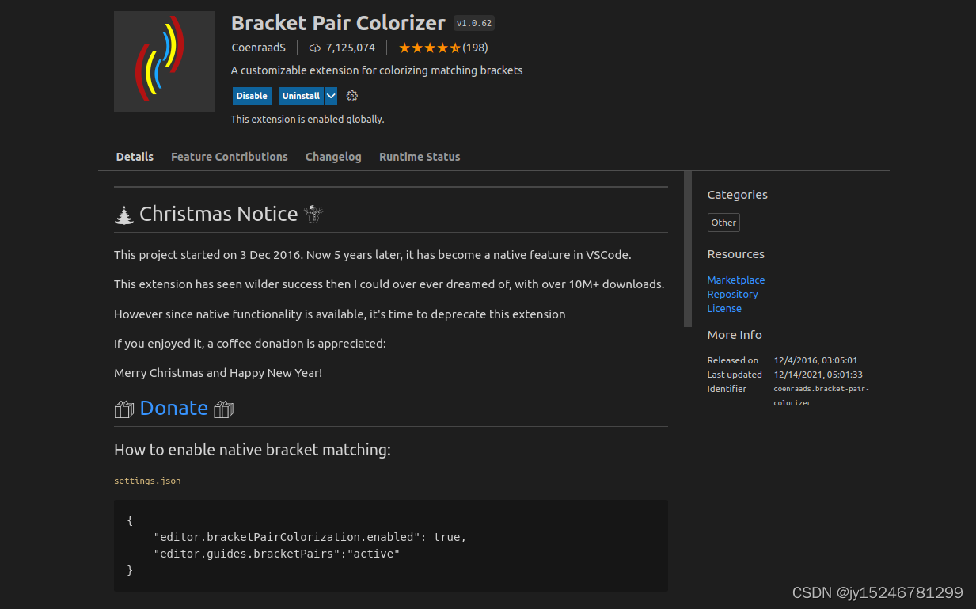This screenshot has height=609, width=976.
Task: Switch to Feature Contributions tab
Action: point(230,157)
